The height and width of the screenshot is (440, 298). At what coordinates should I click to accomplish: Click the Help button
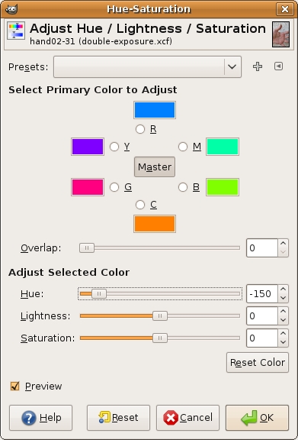(40, 418)
